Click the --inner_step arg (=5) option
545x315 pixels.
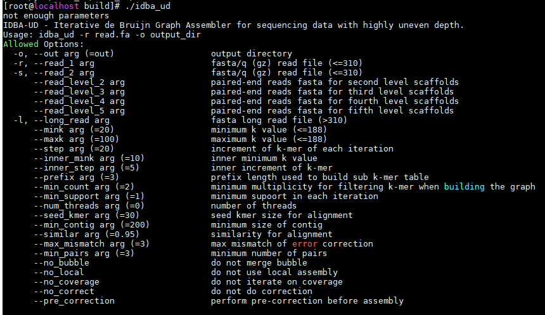(x=87, y=167)
